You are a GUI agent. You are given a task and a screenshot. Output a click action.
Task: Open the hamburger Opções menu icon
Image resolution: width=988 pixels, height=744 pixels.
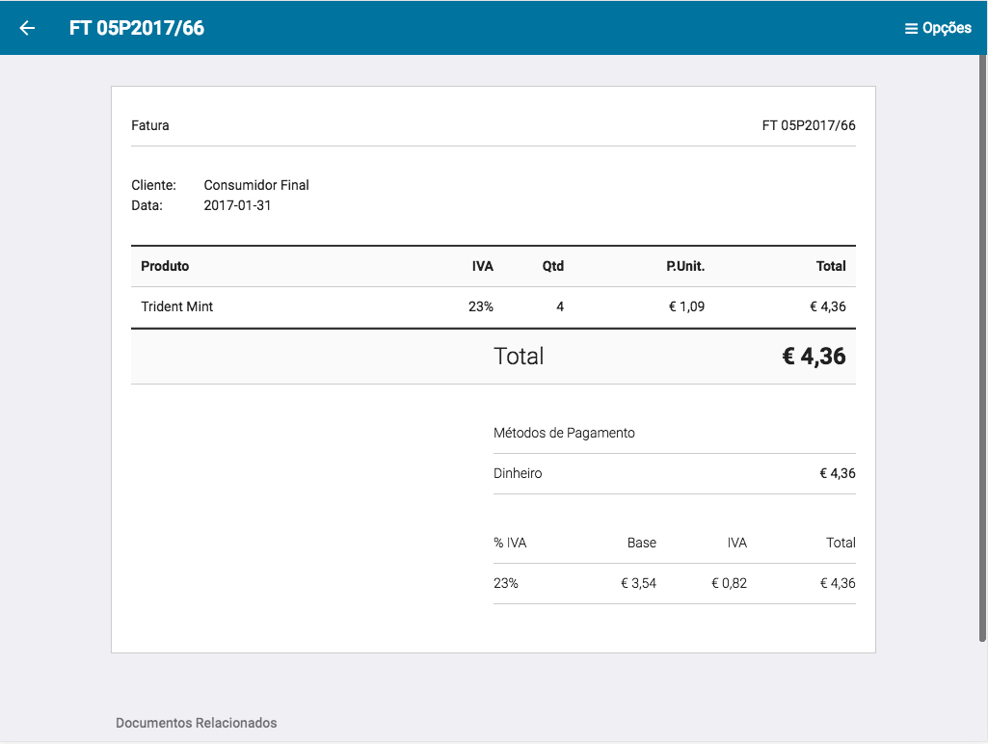coord(911,29)
